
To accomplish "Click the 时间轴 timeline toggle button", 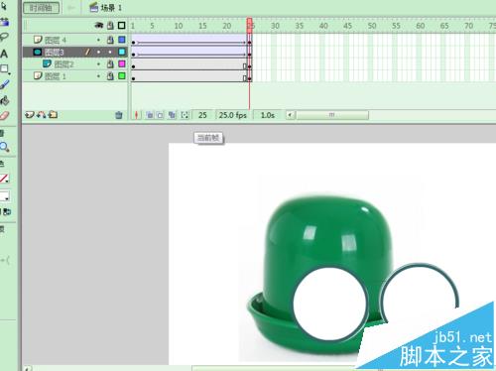I will 42,8.
